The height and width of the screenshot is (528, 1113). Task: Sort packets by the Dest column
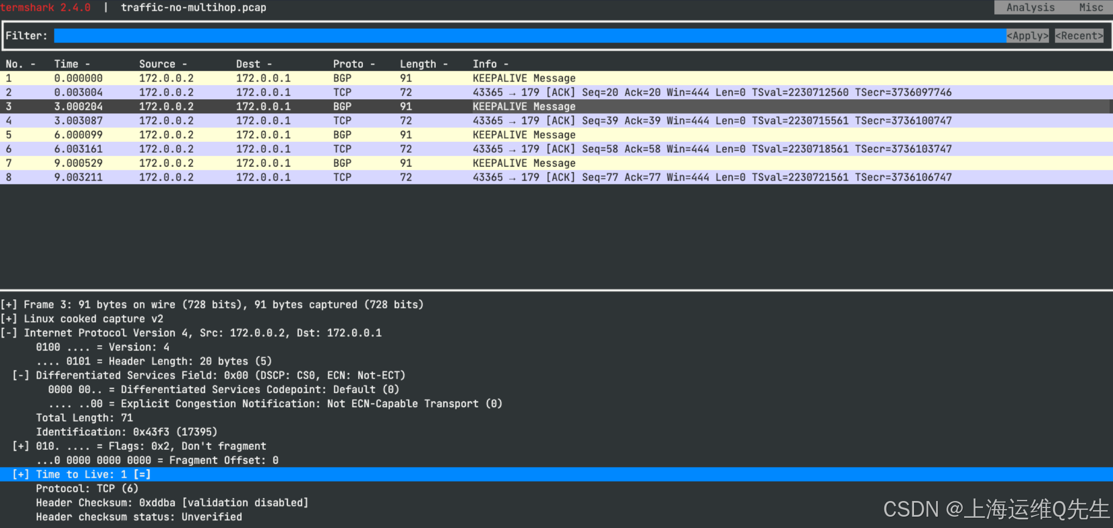(253, 64)
